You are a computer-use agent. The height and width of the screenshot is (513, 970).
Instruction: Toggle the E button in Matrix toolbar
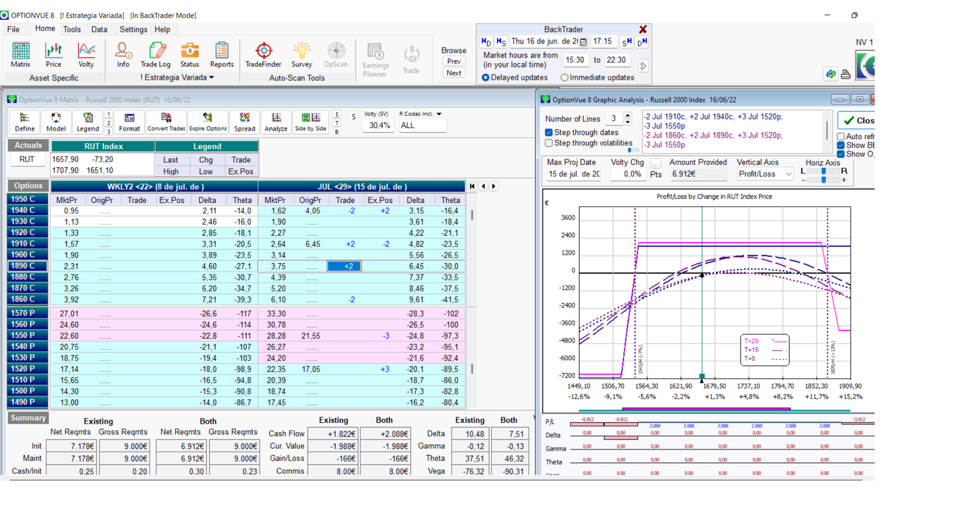click(x=337, y=114)
